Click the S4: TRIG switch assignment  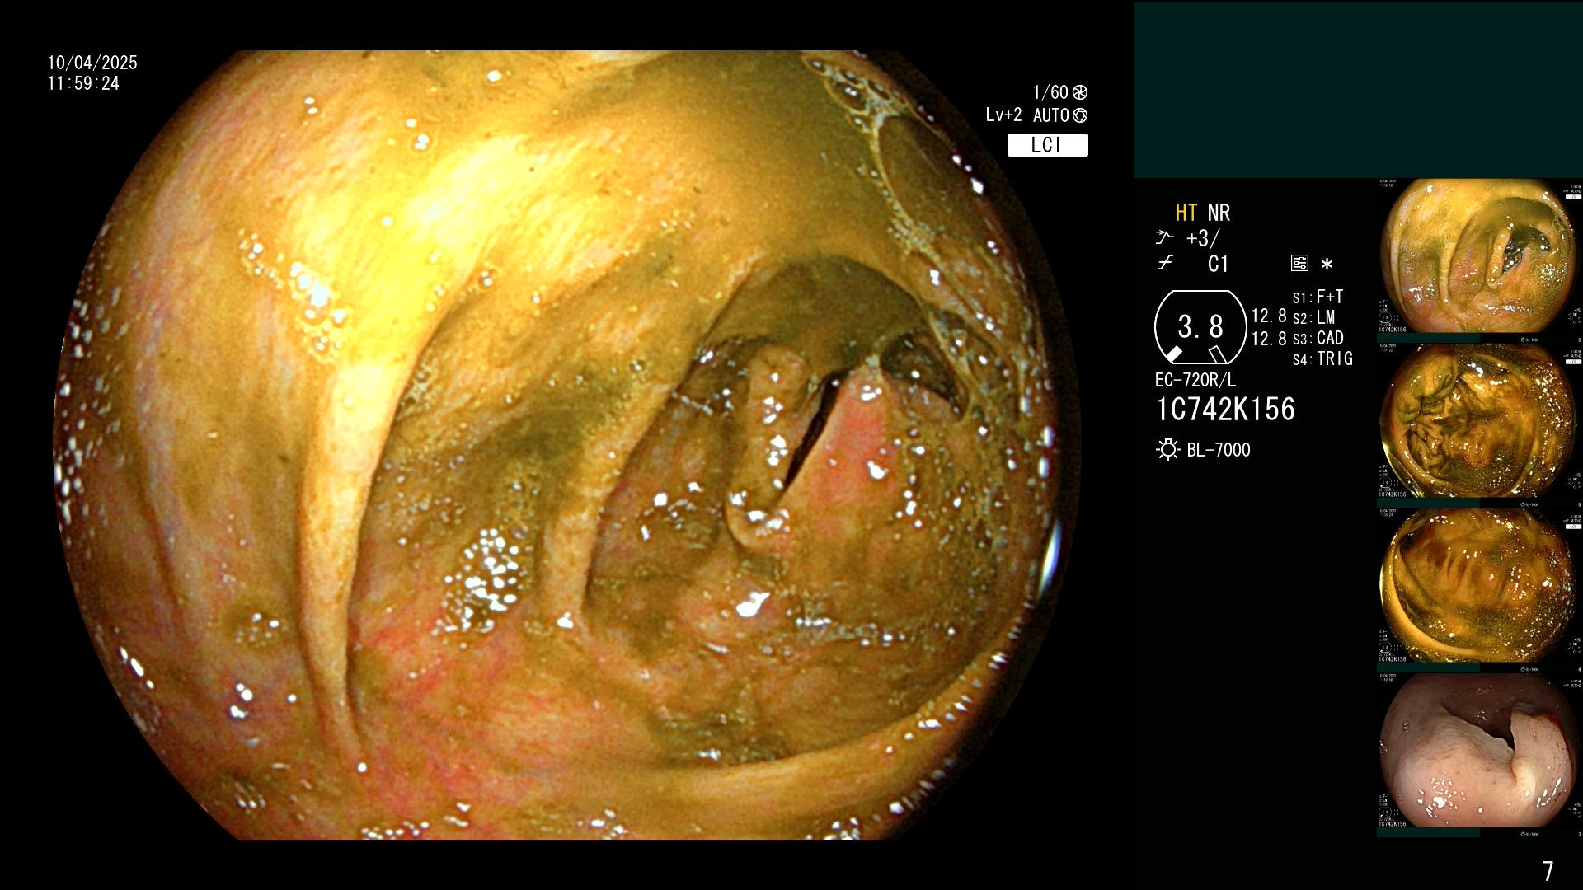click(x=1322, y=358)
